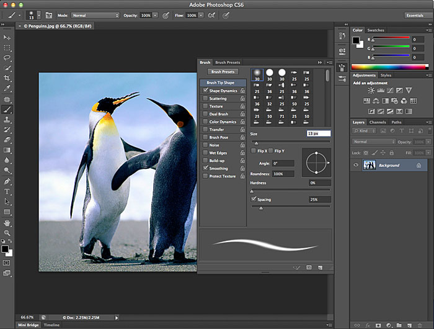The width and height of the screenshot is (434, 329).
Task: Disable the Shape Dynamics checkbox
Action: (x=206, y=91)
